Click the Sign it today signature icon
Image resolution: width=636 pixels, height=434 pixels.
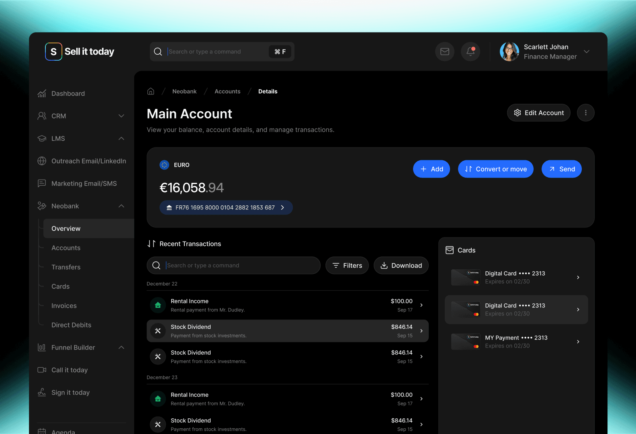(x=42, y=393)
